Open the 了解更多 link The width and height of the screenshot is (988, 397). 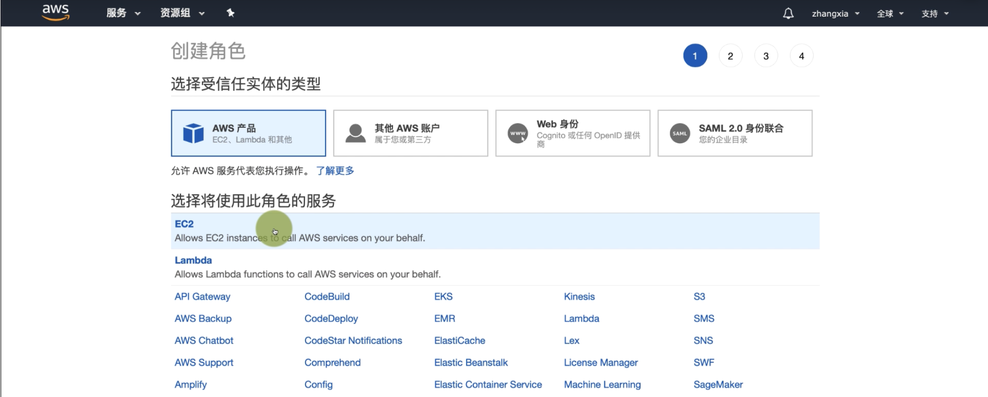click(335, 171)
